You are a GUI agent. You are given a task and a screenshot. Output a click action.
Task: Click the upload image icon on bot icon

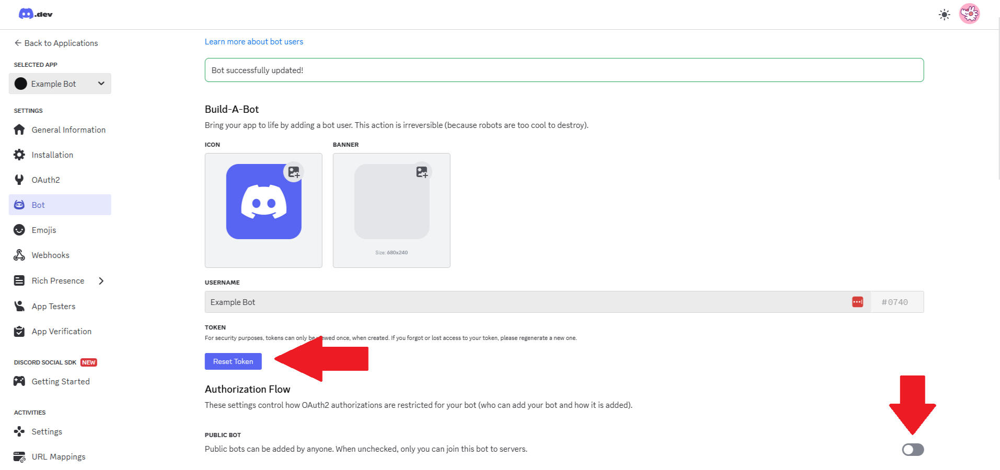click(294, 172)
